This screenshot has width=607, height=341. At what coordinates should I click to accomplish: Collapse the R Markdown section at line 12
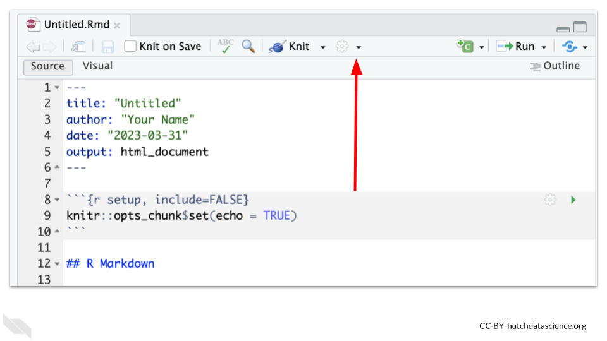(x=57, y=264)
